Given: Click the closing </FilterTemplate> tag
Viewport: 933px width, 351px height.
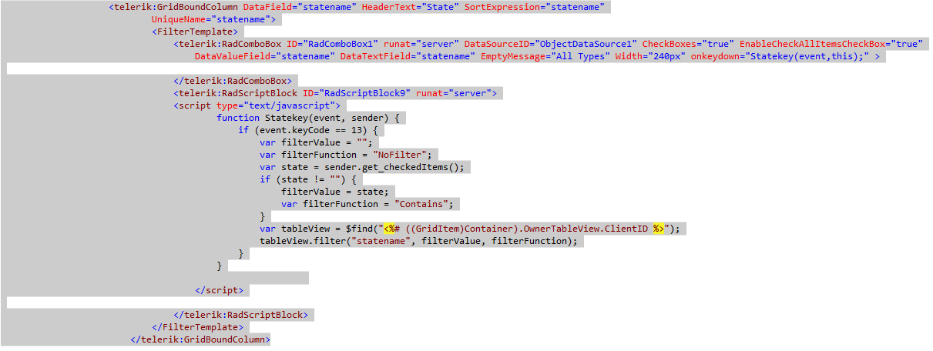Looking at the screenshot, I should click(198, 327).
